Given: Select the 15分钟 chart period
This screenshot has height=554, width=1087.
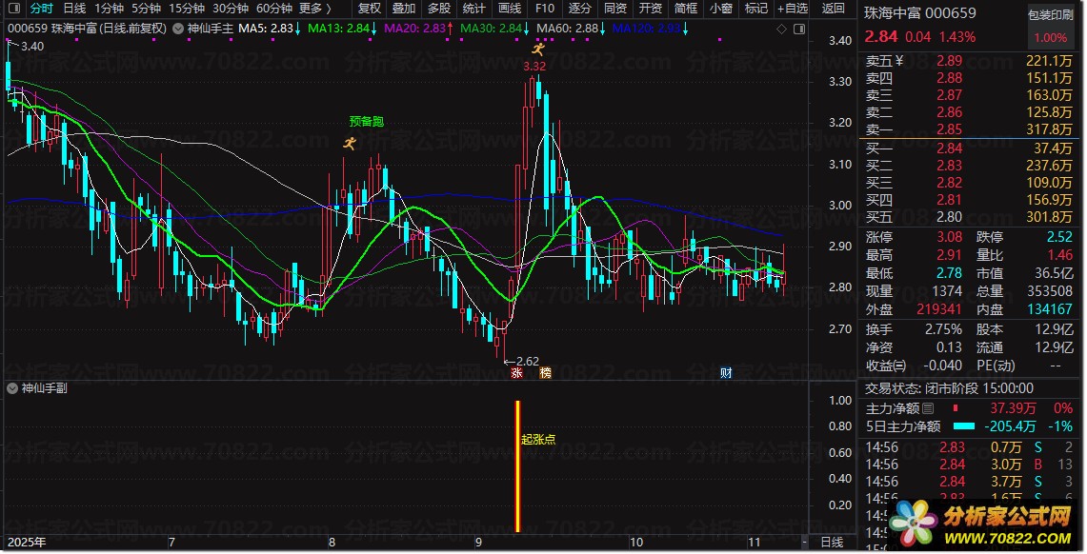Looking at the screenshot, I should pos(187,9).
